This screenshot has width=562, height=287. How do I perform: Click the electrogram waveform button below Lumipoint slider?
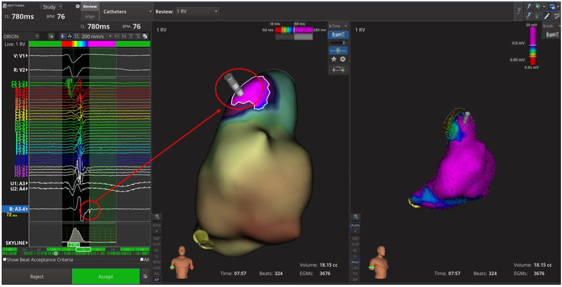click(338, 50)
